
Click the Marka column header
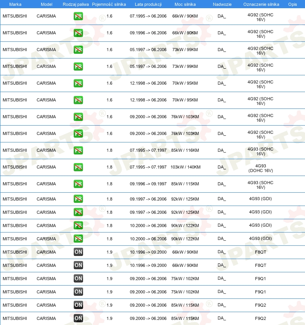coord(15,4)
